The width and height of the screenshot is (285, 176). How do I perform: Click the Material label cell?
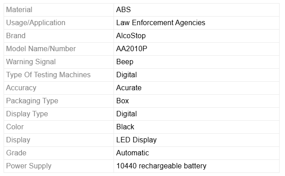[x=59, y=10]
